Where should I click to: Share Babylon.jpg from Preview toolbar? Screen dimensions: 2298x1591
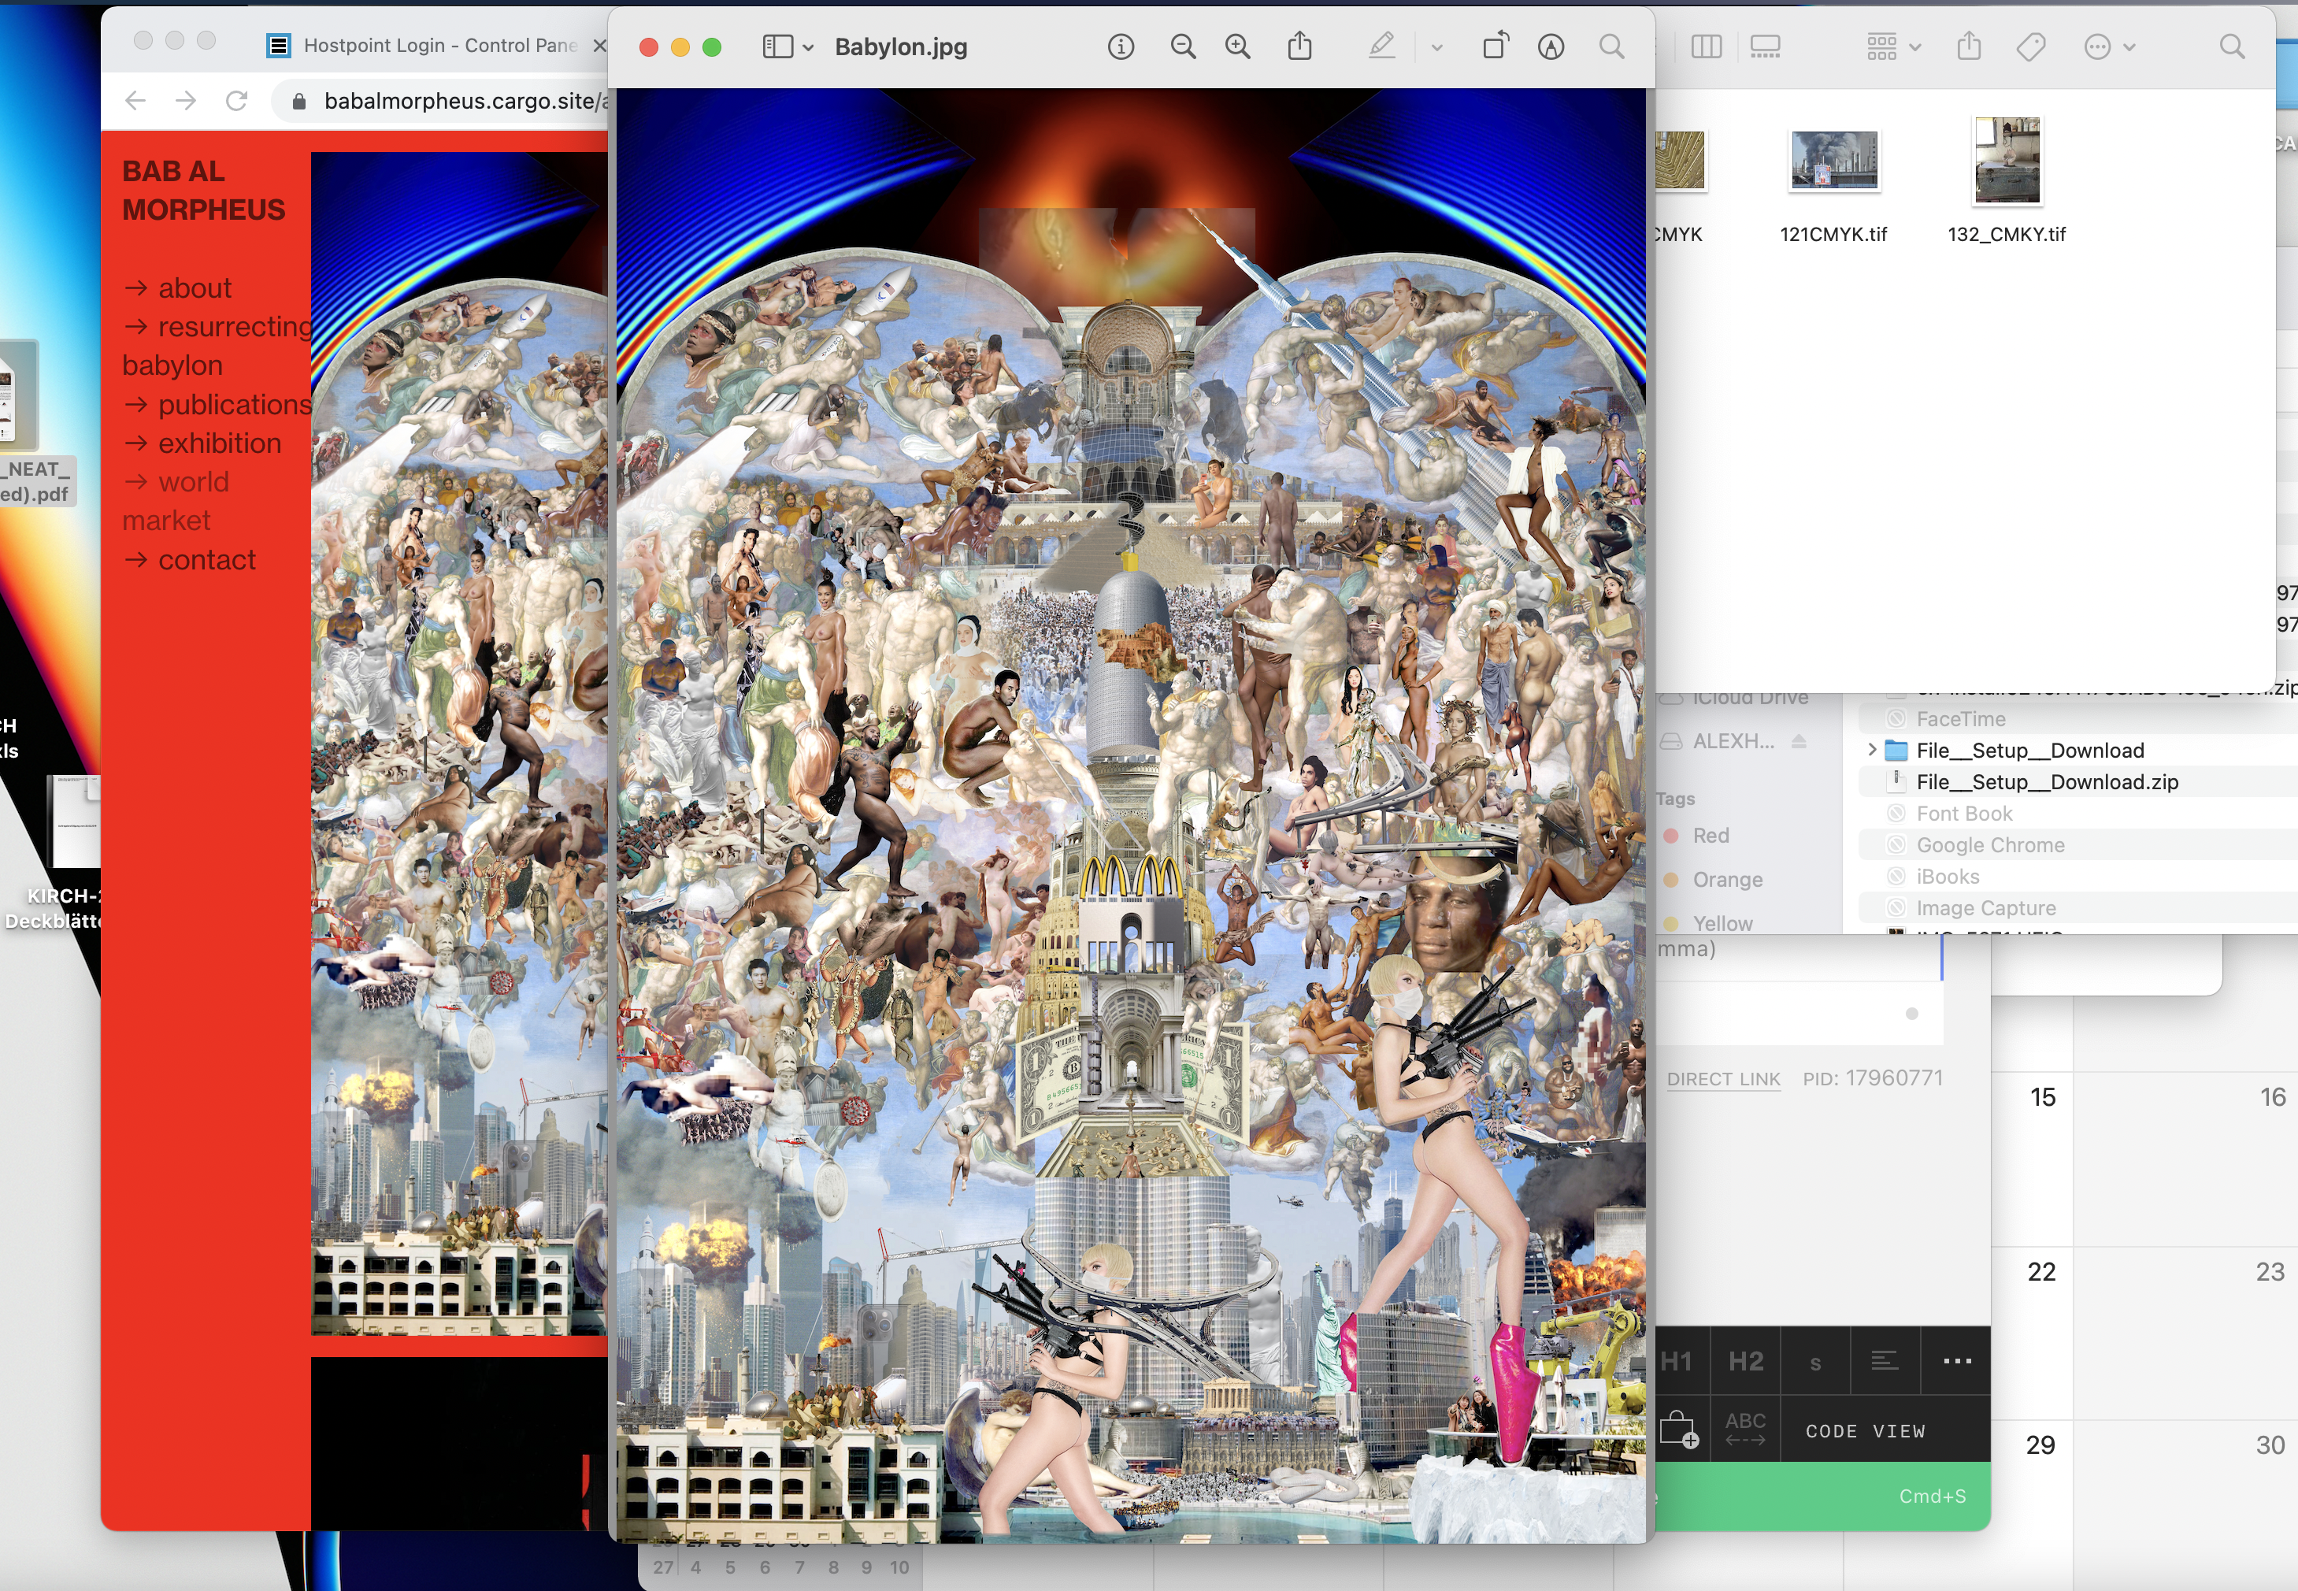pos(1299,46)
